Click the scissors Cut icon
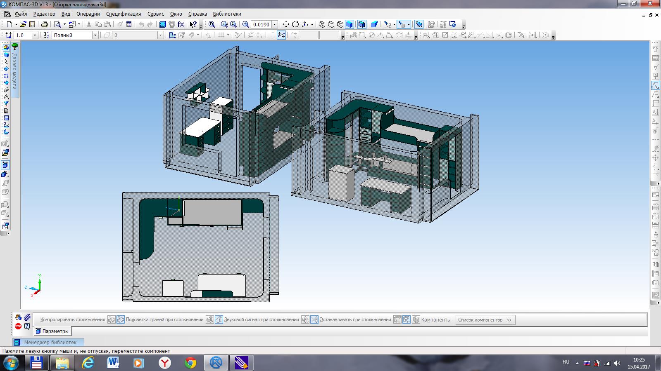This screenshot has width=661, height=371. (x=89, y=24)
